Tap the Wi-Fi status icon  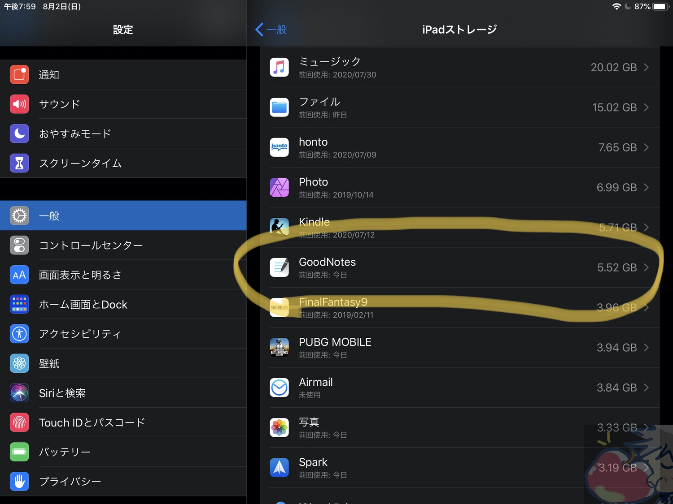pos(616,6)
